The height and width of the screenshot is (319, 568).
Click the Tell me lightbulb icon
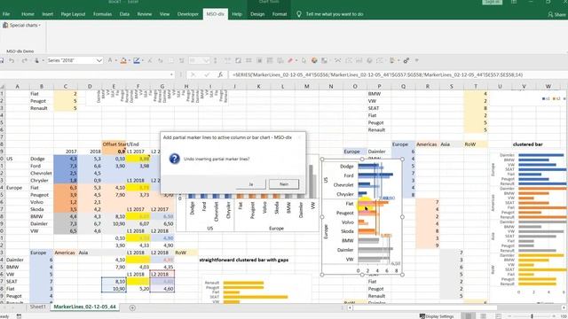point(299,14)
